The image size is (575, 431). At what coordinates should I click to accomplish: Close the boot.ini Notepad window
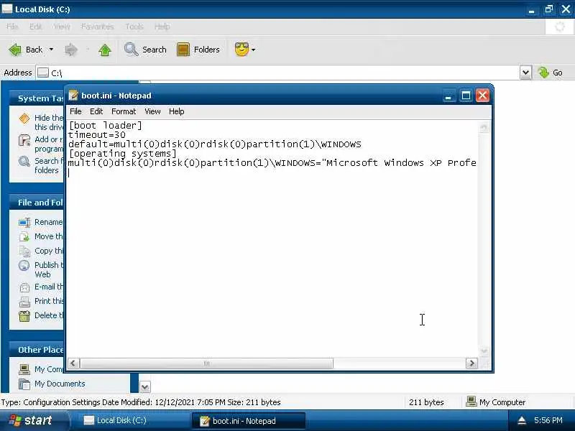point(482,96)
